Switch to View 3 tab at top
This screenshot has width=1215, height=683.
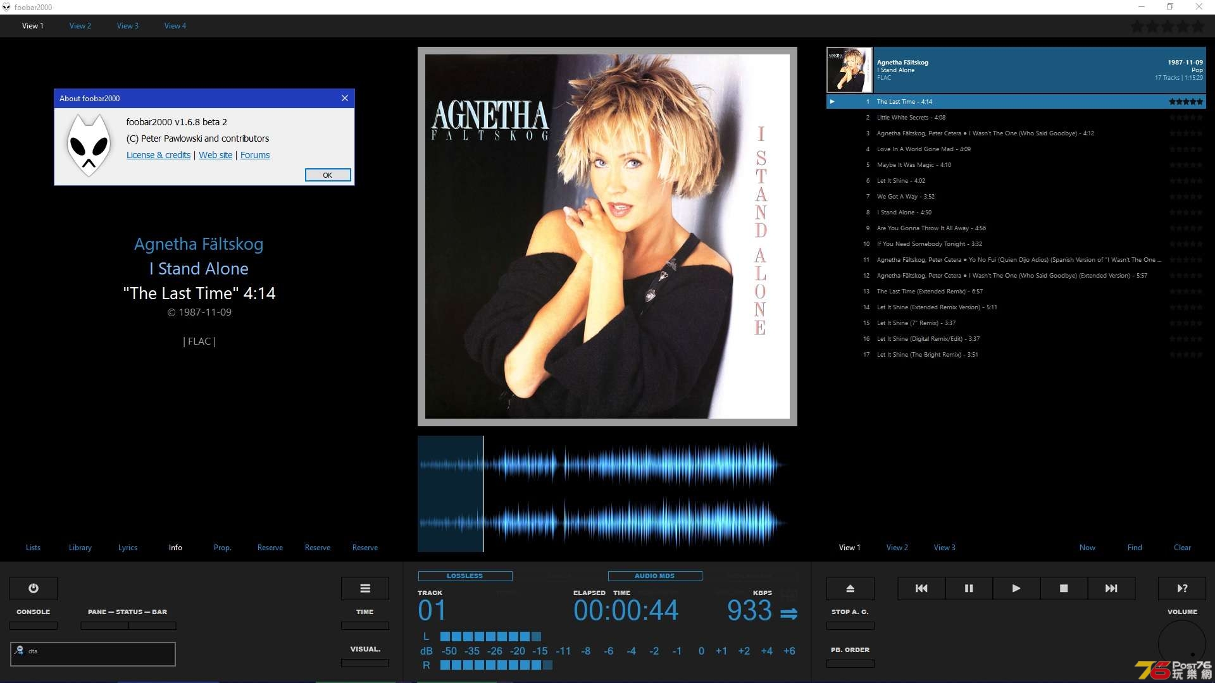(x=128, y=26)
